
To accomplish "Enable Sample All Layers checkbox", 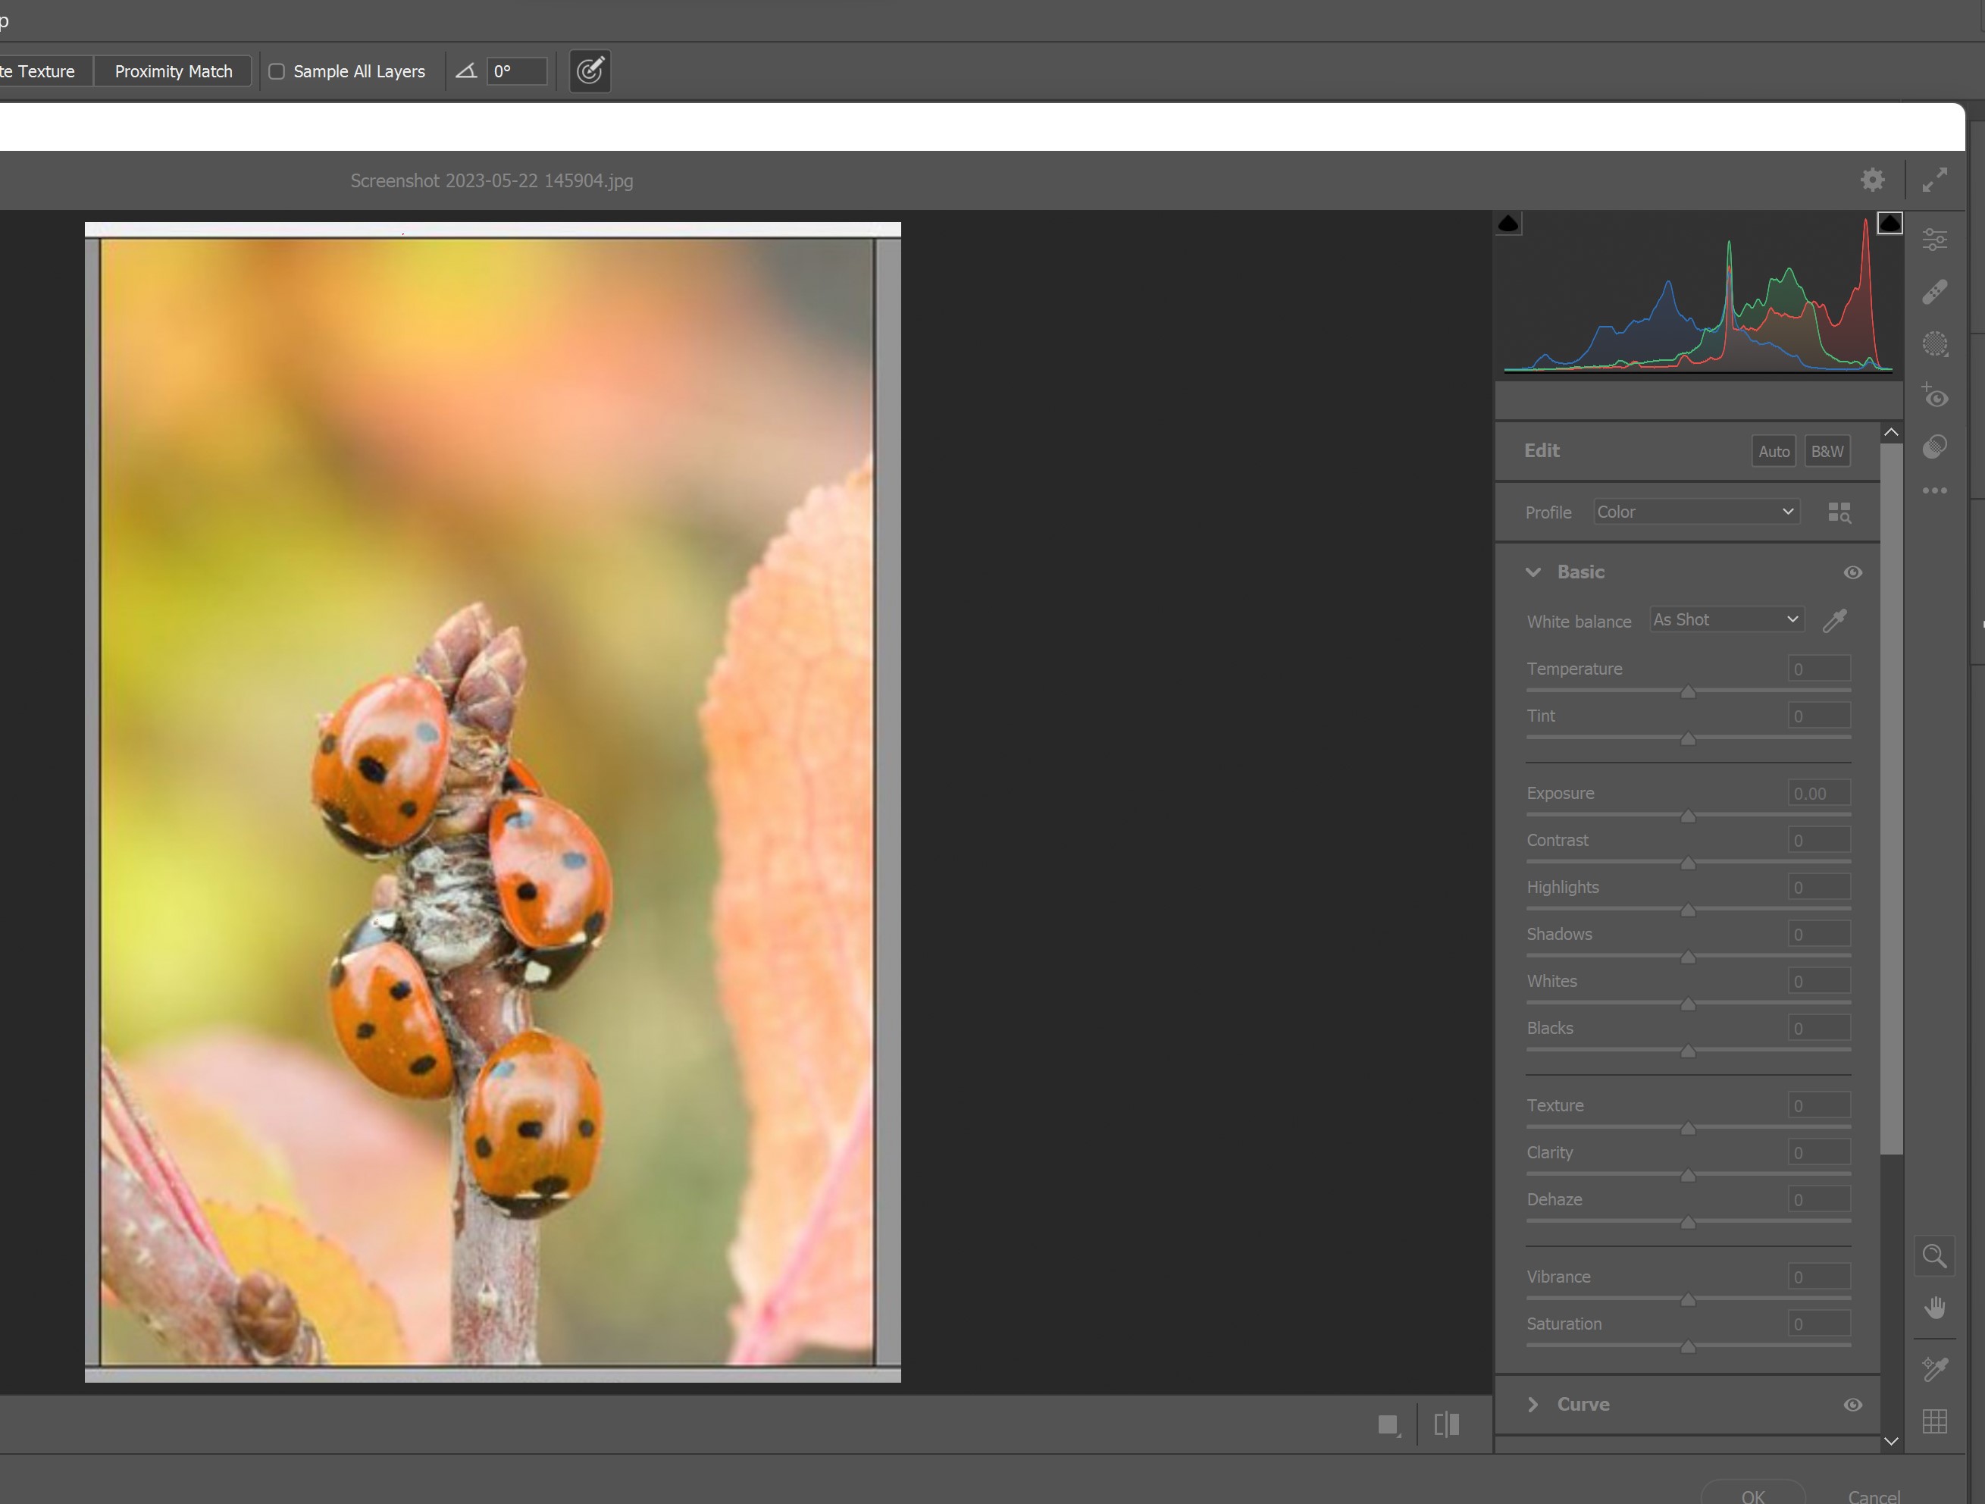I will point(277,72).
